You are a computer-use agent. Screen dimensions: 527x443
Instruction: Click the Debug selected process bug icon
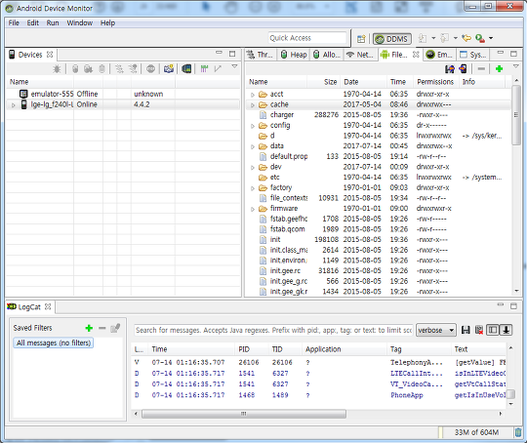pyautogui.click(x=57, y=69)
